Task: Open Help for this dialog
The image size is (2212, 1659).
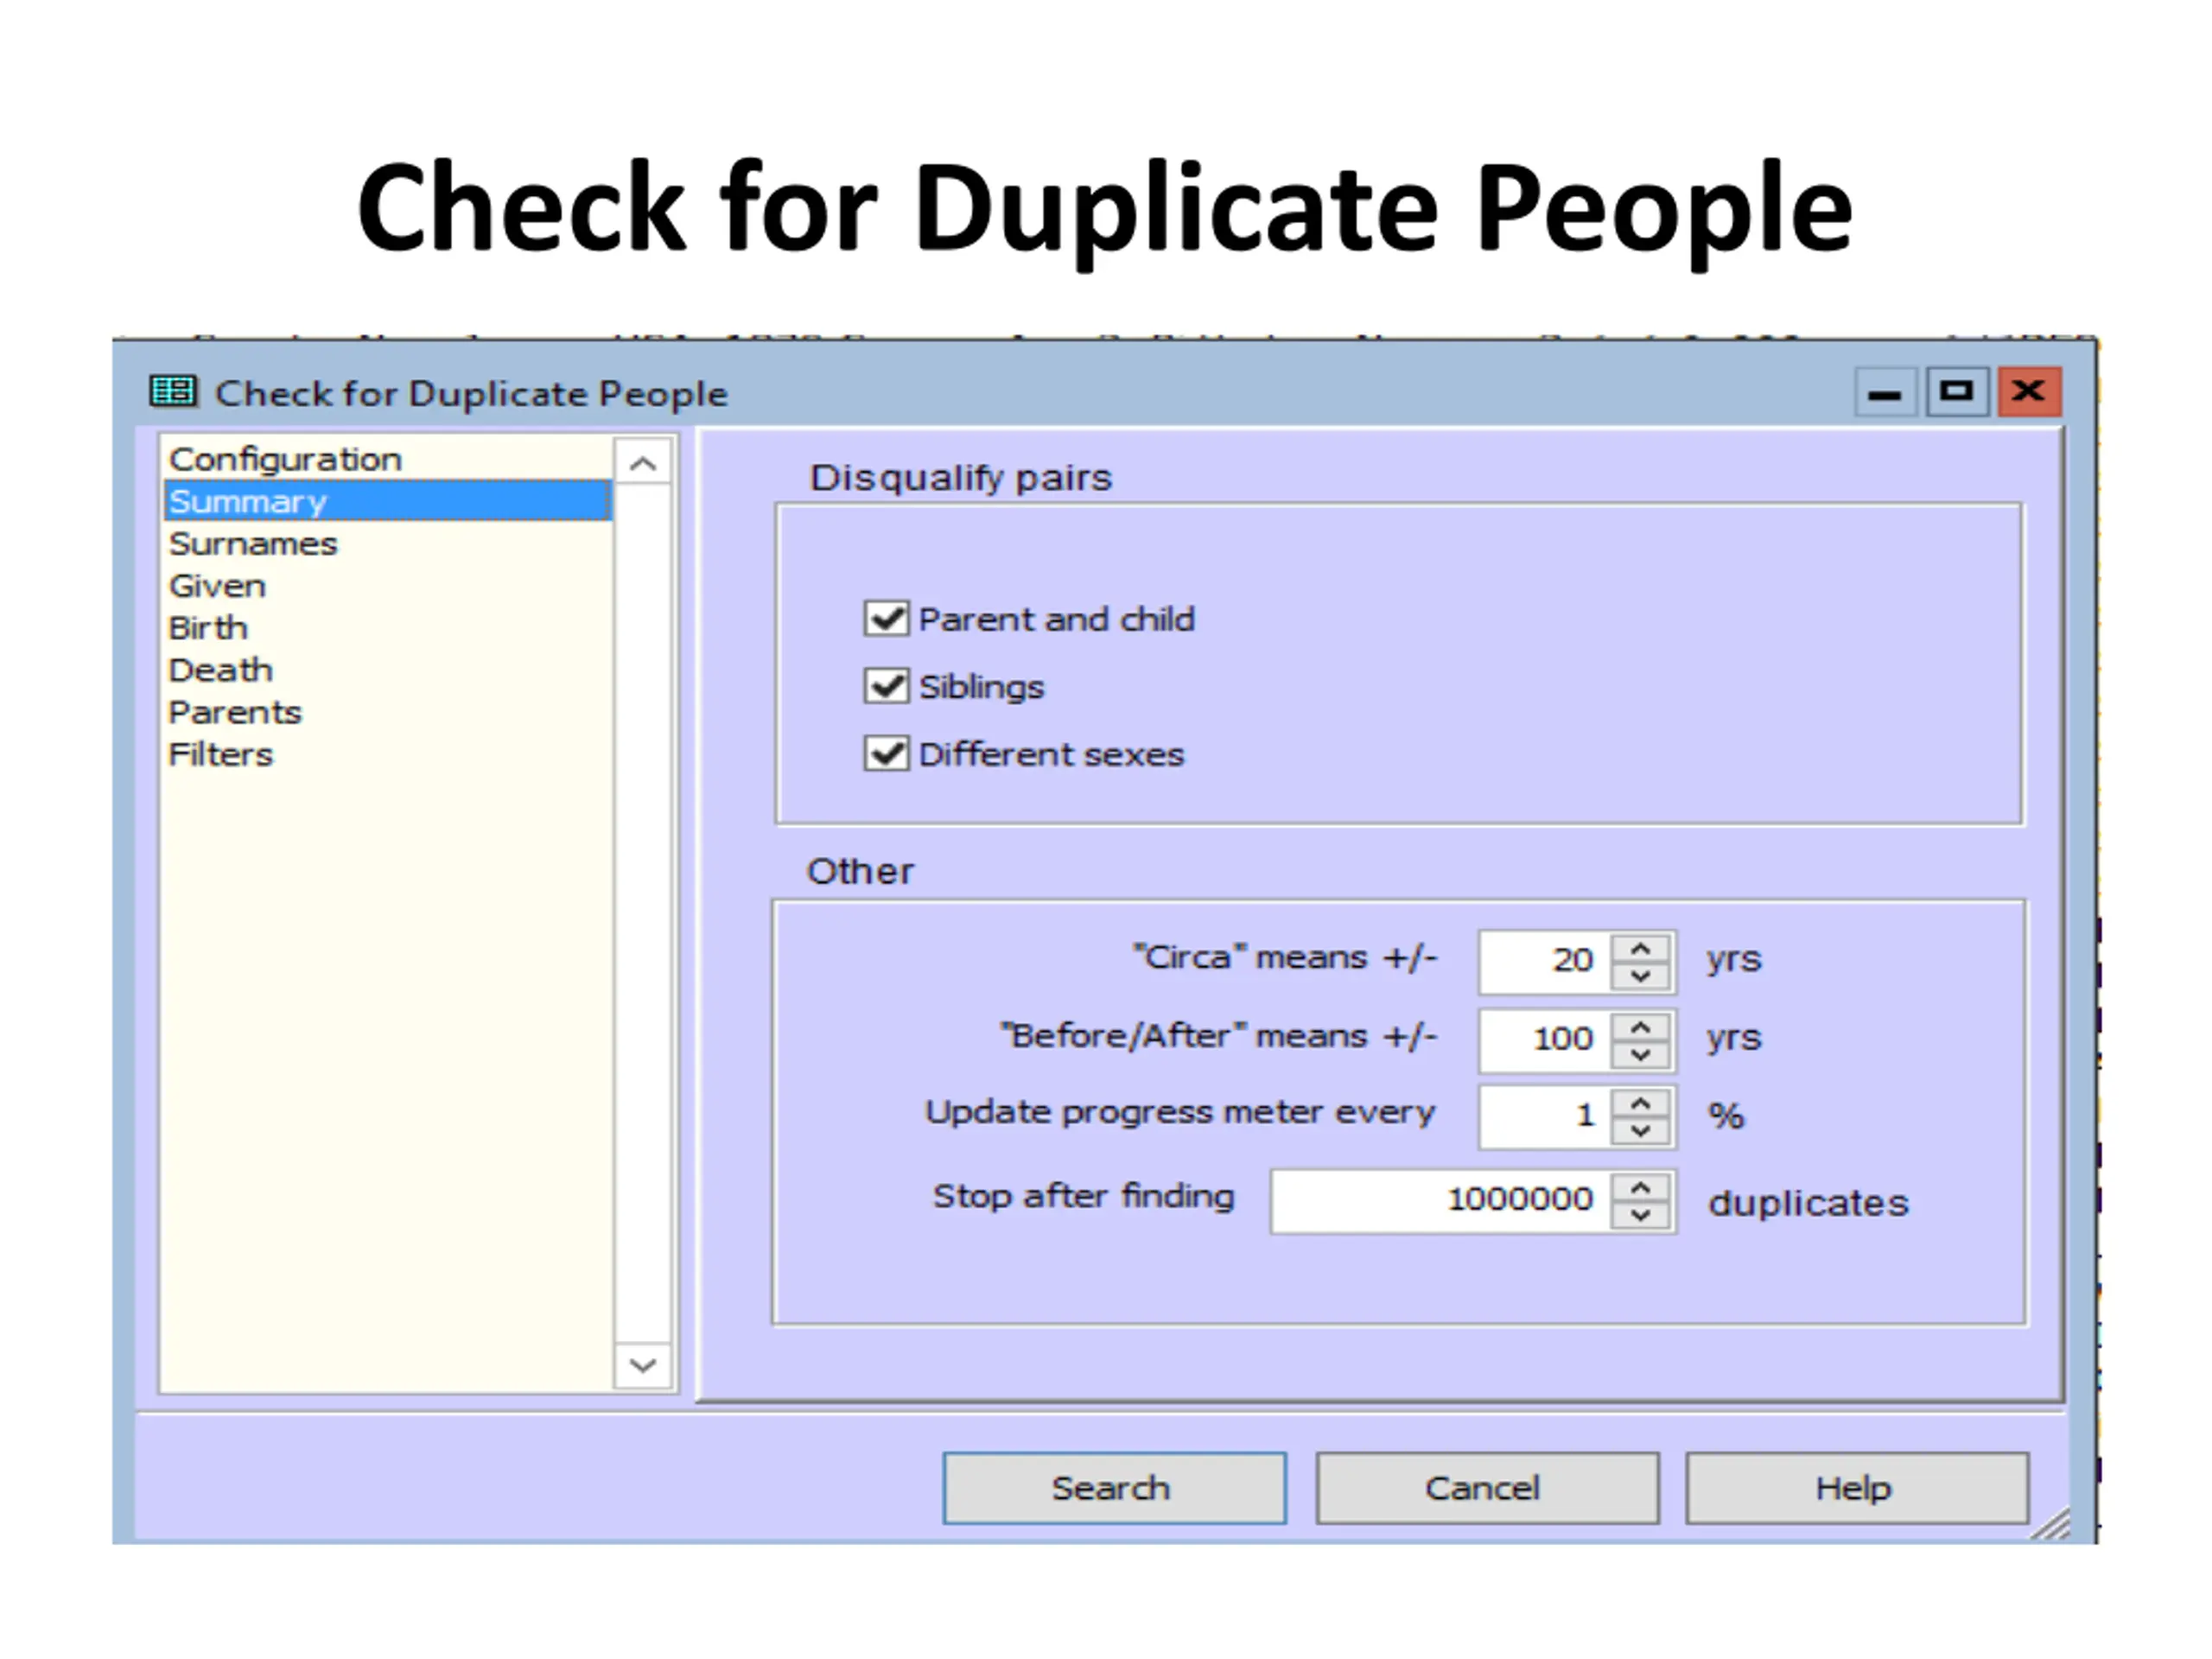Action: 1857,1488
